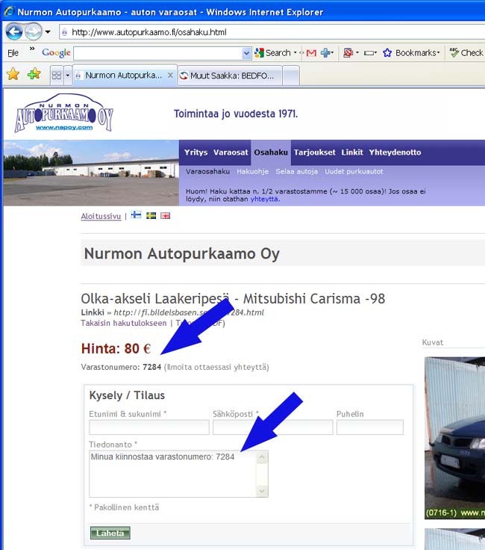Click the popup blocker icon in toolbar
The image size is (485, 550).
point(348,53)
